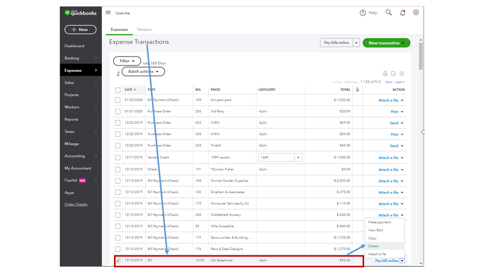The image size is (485, 273).
Task: Click the Pay bills online button
Action: (x=336, y=43)
